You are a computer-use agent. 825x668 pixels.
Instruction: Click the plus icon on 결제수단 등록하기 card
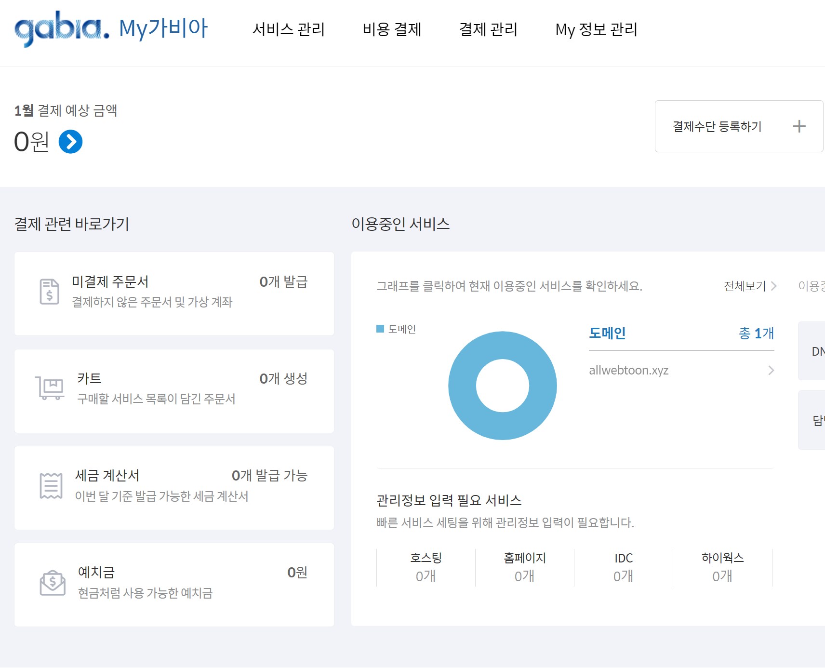point(798,126)
